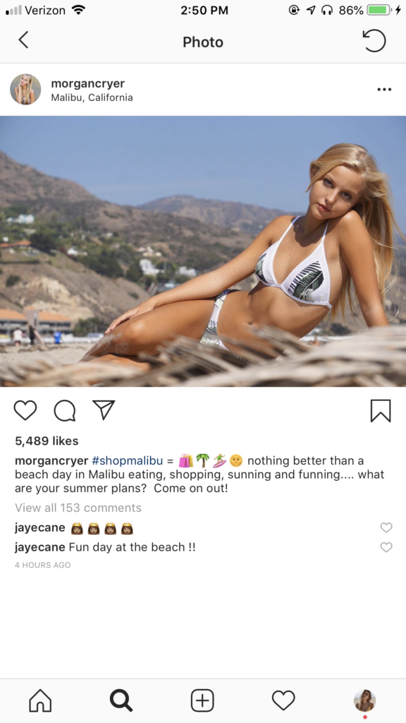Create new post with plus icon

pyautogui.click(x=202, y=700)
